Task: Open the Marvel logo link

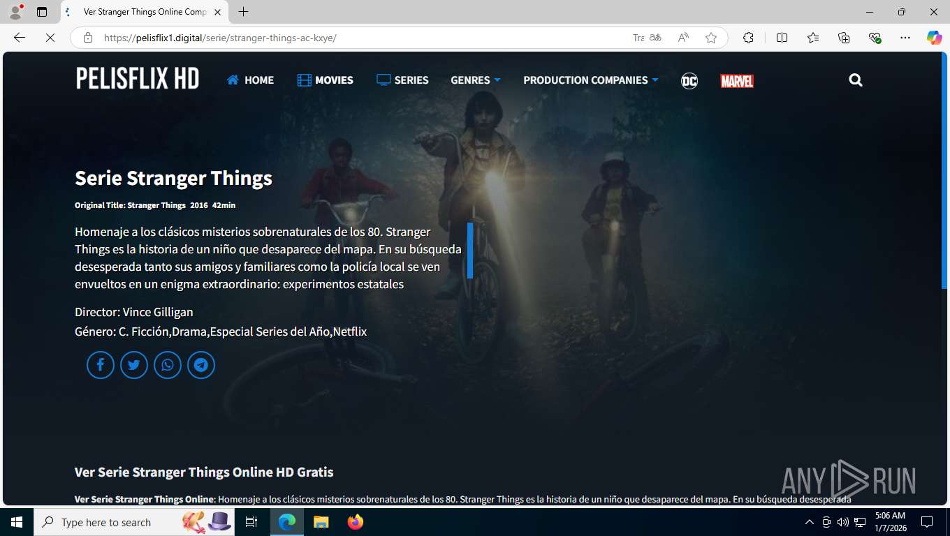Action: pos(737,81)
